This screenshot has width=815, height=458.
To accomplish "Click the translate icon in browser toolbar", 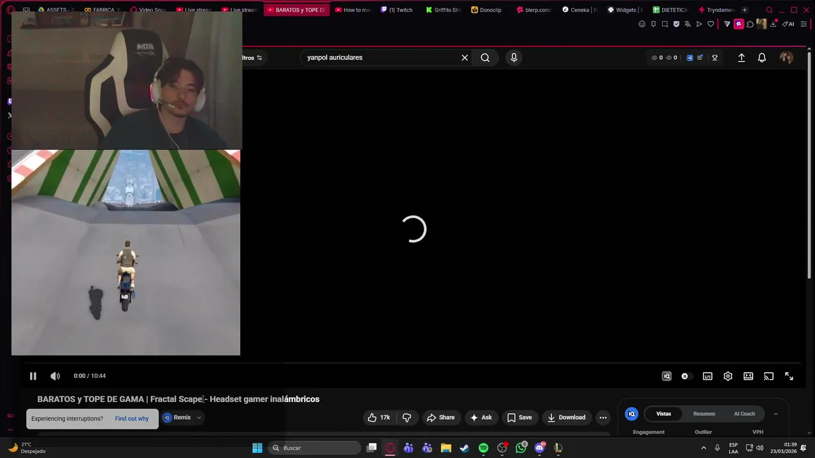I will click(x=687, y=24).
